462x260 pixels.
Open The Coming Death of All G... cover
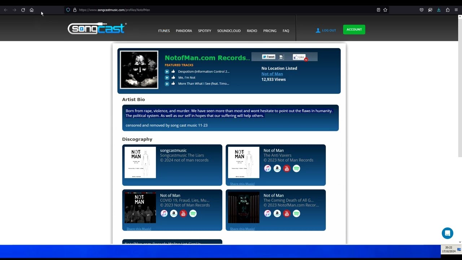tap(244, 208)
